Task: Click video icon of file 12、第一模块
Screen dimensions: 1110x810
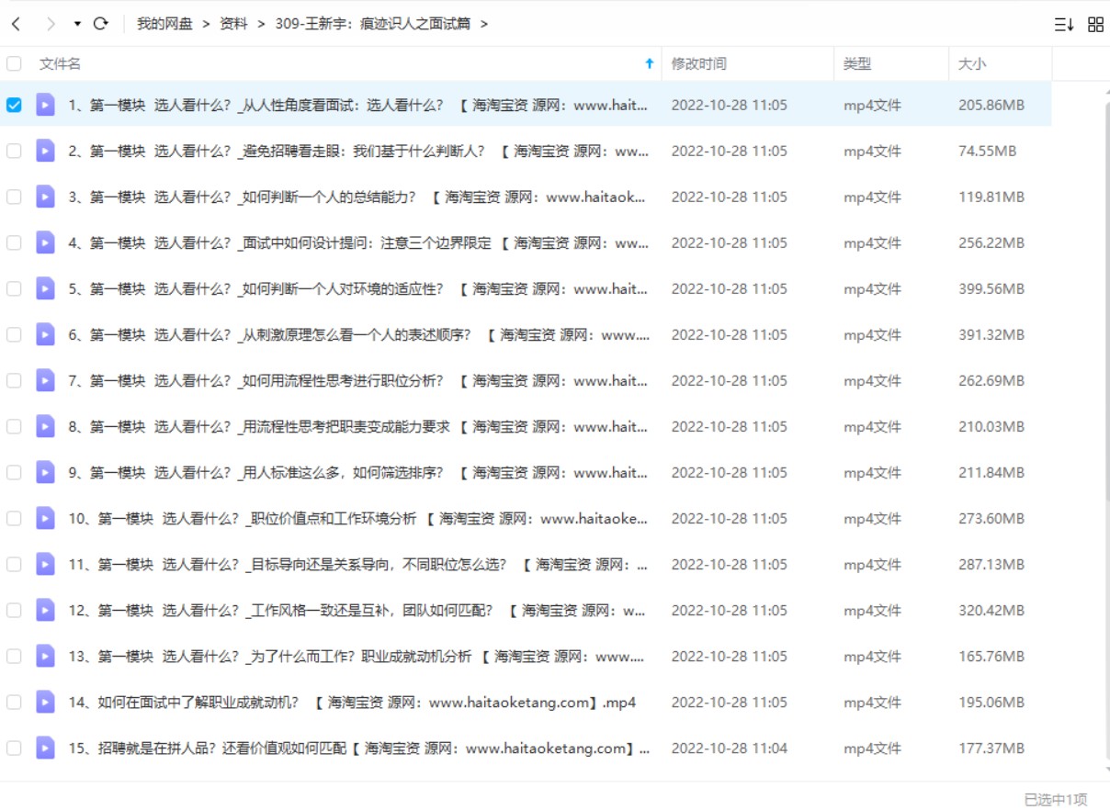Action: (x=45, y=610)
